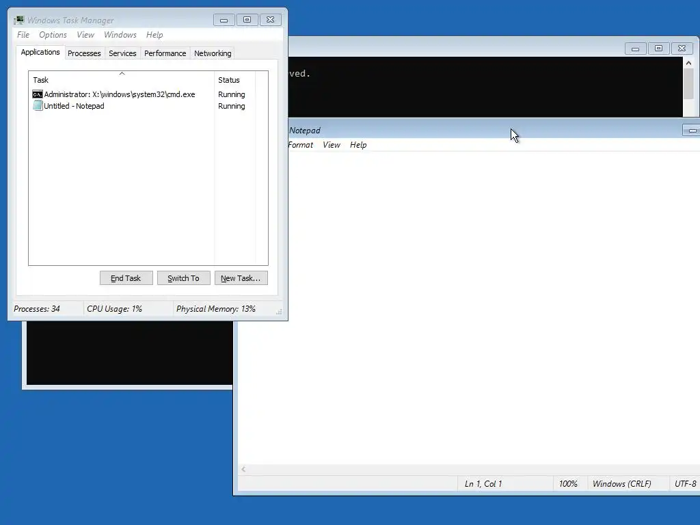The image size is (700, 525).
Task: Switch to the Networking tab
Action: (213, 53)
